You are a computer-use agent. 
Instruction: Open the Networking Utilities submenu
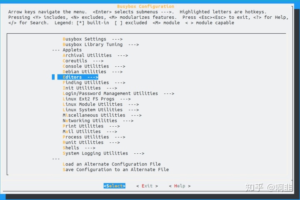(x=98, y=120)
